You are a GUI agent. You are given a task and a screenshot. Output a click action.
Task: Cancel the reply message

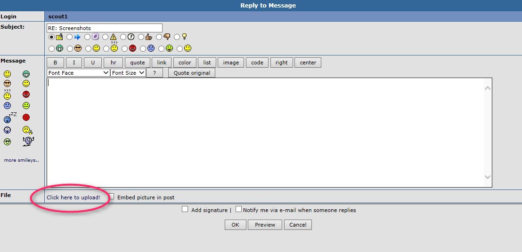(x=298, y=225)
